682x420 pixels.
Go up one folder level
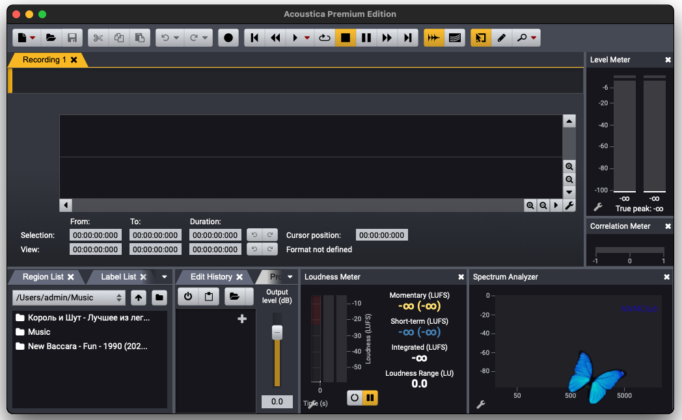[139, 298]
